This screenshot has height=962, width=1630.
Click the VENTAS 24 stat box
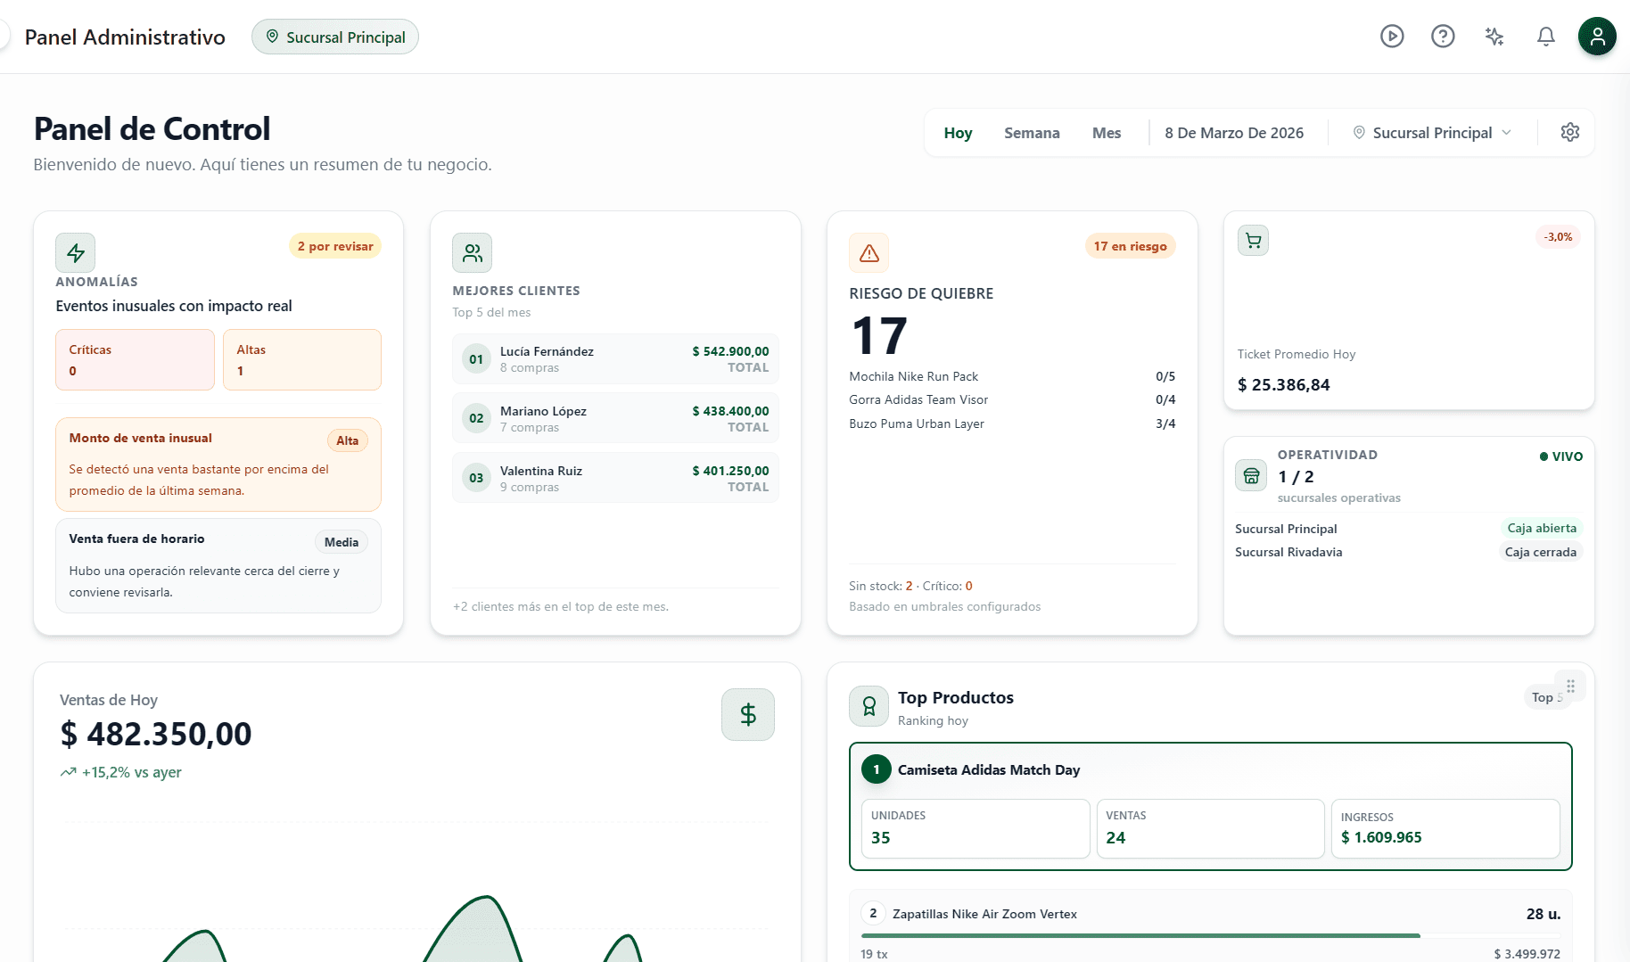1210,828
